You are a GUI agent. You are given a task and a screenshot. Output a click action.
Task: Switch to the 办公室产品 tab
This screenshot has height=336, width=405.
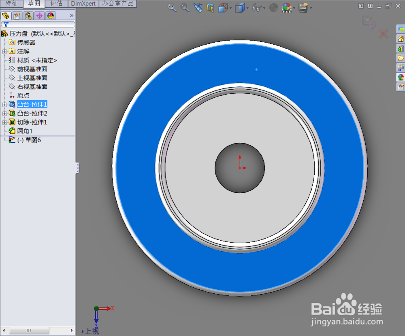click(x=118, y=3)
